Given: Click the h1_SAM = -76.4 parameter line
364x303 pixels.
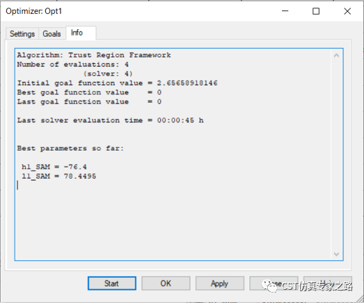Looking at the screenshot, I should [54, 167].
